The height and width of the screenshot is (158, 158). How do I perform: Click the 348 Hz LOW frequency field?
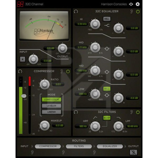(81, 94)
